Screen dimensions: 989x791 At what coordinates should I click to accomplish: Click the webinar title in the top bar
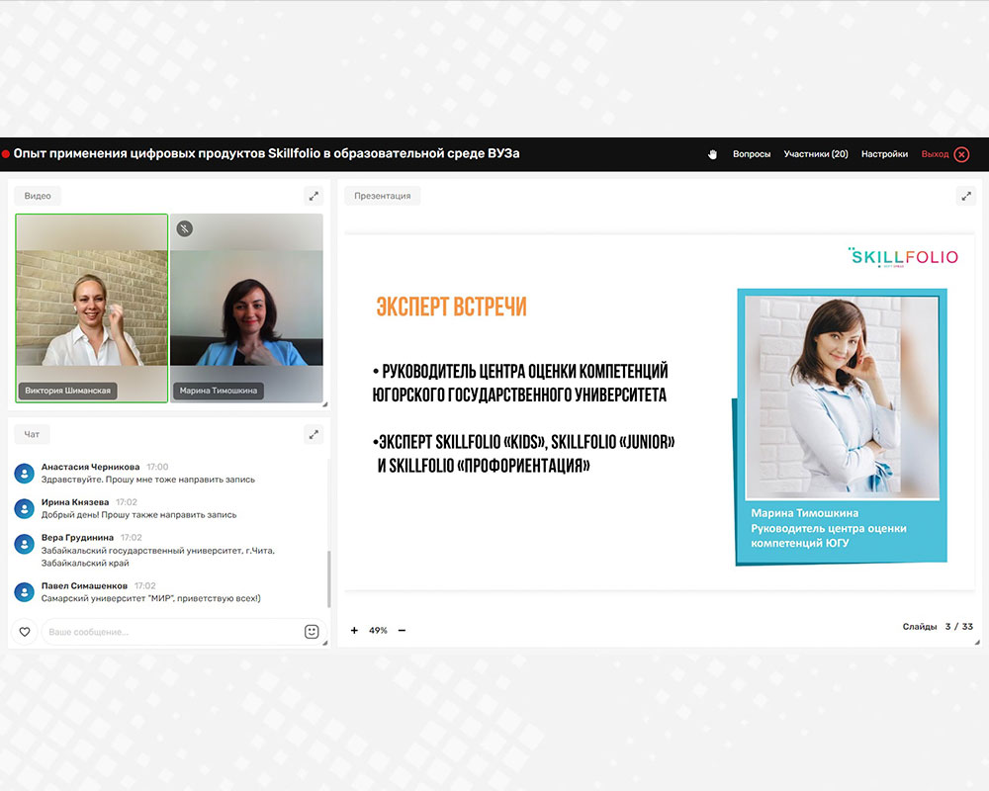[266, 154]
